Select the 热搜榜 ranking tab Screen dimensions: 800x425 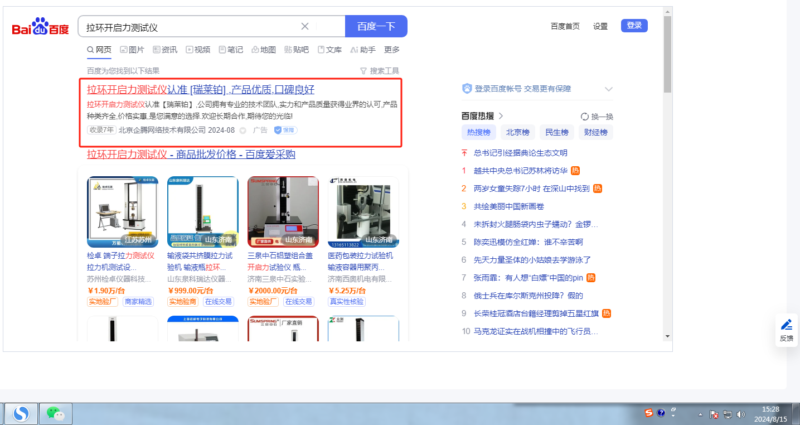(479, 132)
